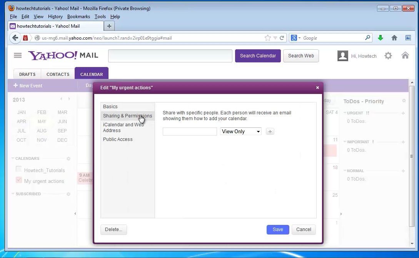Image resolution: width=419 pixels, height=258 pixels.
Task: Open the Edit menu
Action: tap(25, 17)
